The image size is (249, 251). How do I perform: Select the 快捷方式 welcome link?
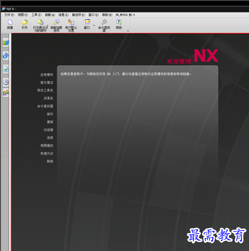click(x=47, y=154)
